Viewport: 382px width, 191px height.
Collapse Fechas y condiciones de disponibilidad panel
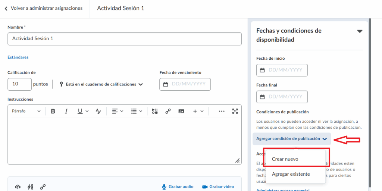[x=360, y=31]
